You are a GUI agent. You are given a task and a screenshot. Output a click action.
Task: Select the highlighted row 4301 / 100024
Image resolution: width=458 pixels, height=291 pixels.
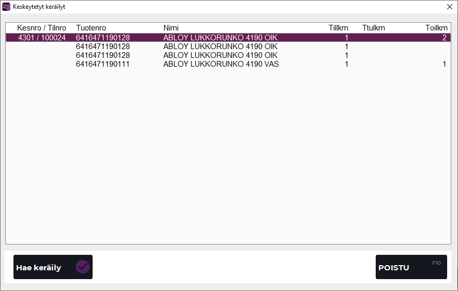42,38
